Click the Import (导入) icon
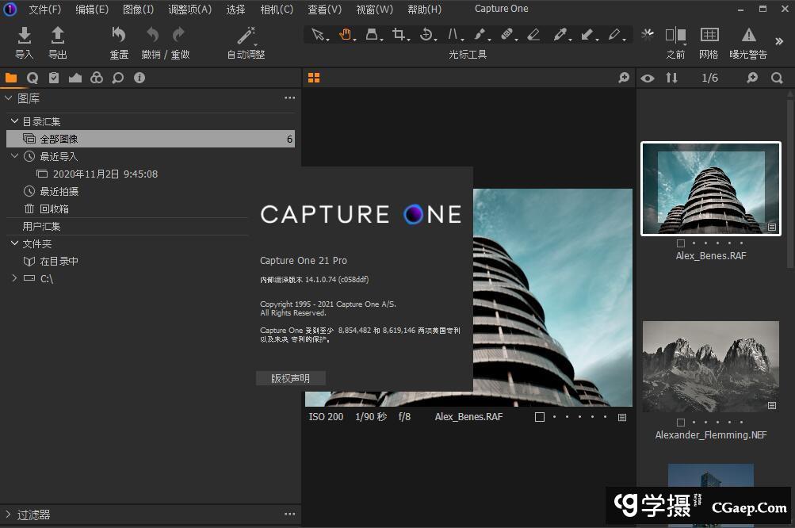 click(x=24, y=35)
